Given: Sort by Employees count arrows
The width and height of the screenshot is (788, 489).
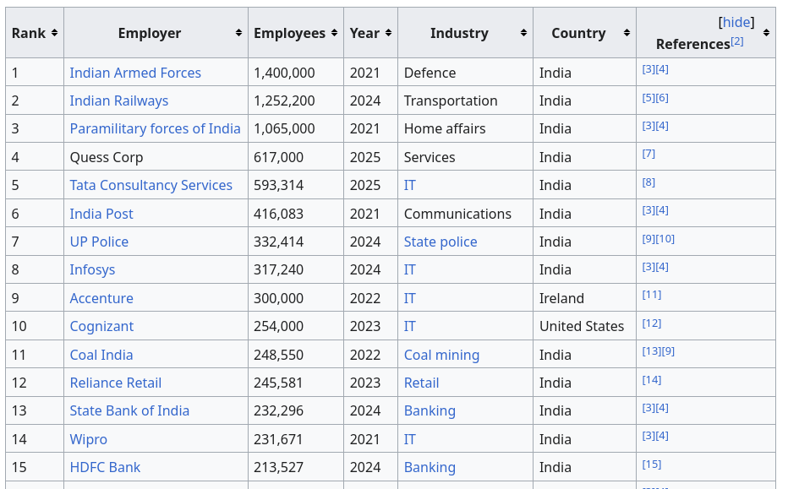Looking at the screenshot, I should click(x=335, y=33).
